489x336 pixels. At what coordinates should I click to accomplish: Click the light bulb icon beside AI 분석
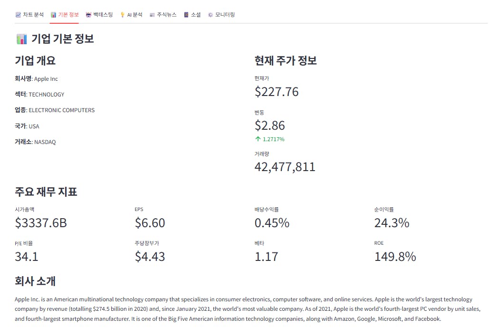tap(123, 15)
